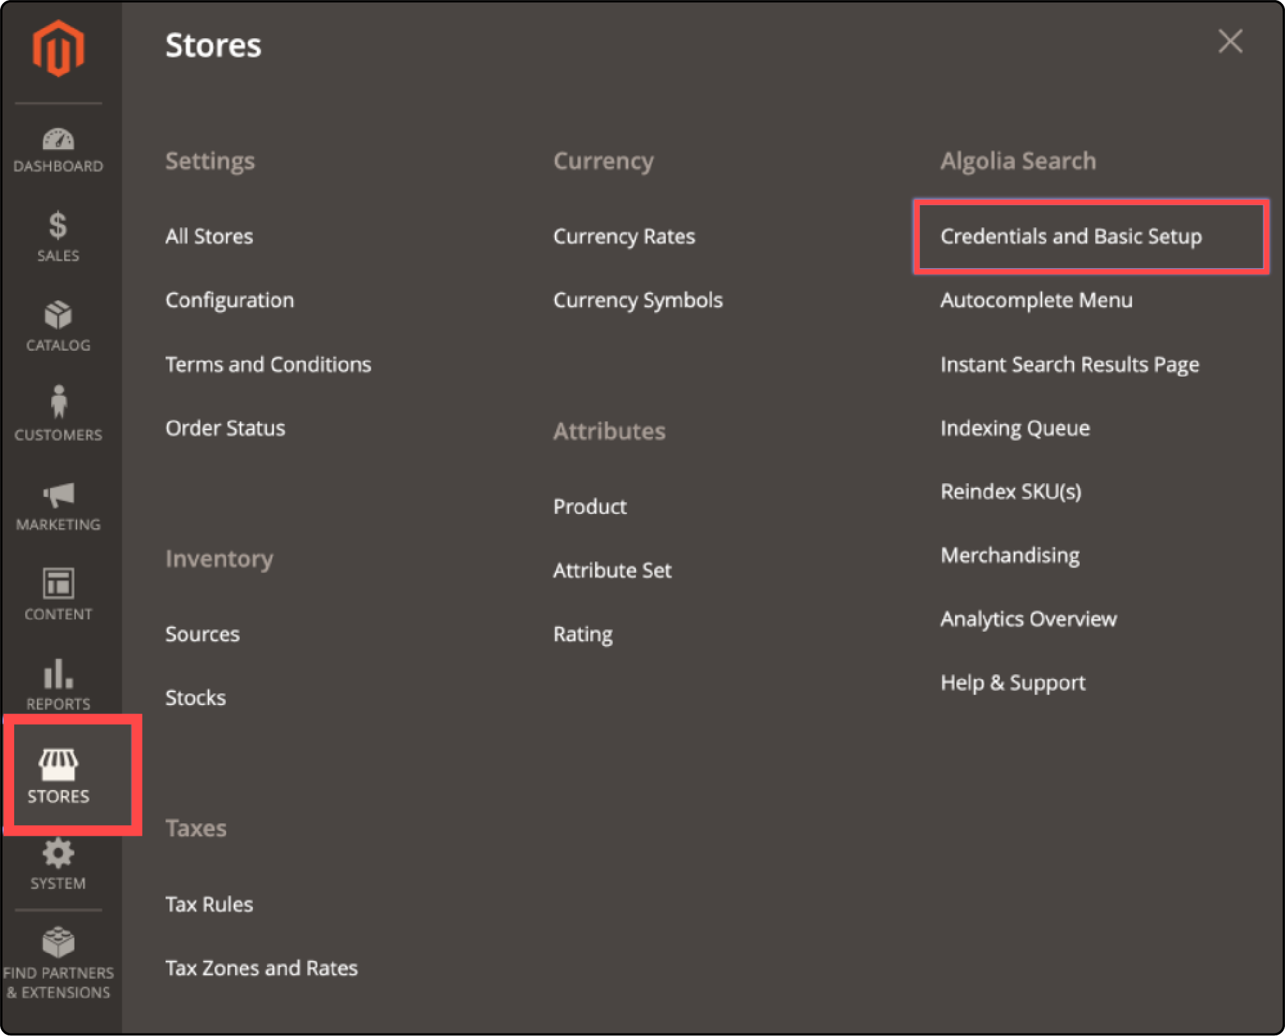This screenshot has width=1285, height=1036.
Task: Open Inventory Sources
Action: point(202,634)
